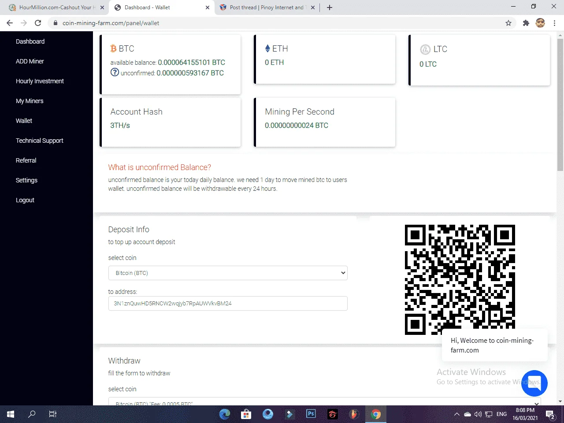Open Technical Support page

[x=40, y=141]
